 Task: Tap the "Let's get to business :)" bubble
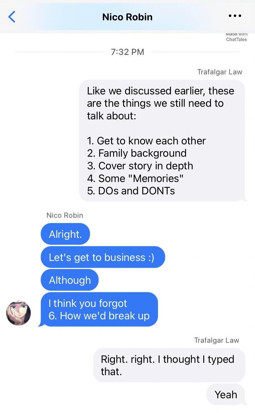[103, 257]
